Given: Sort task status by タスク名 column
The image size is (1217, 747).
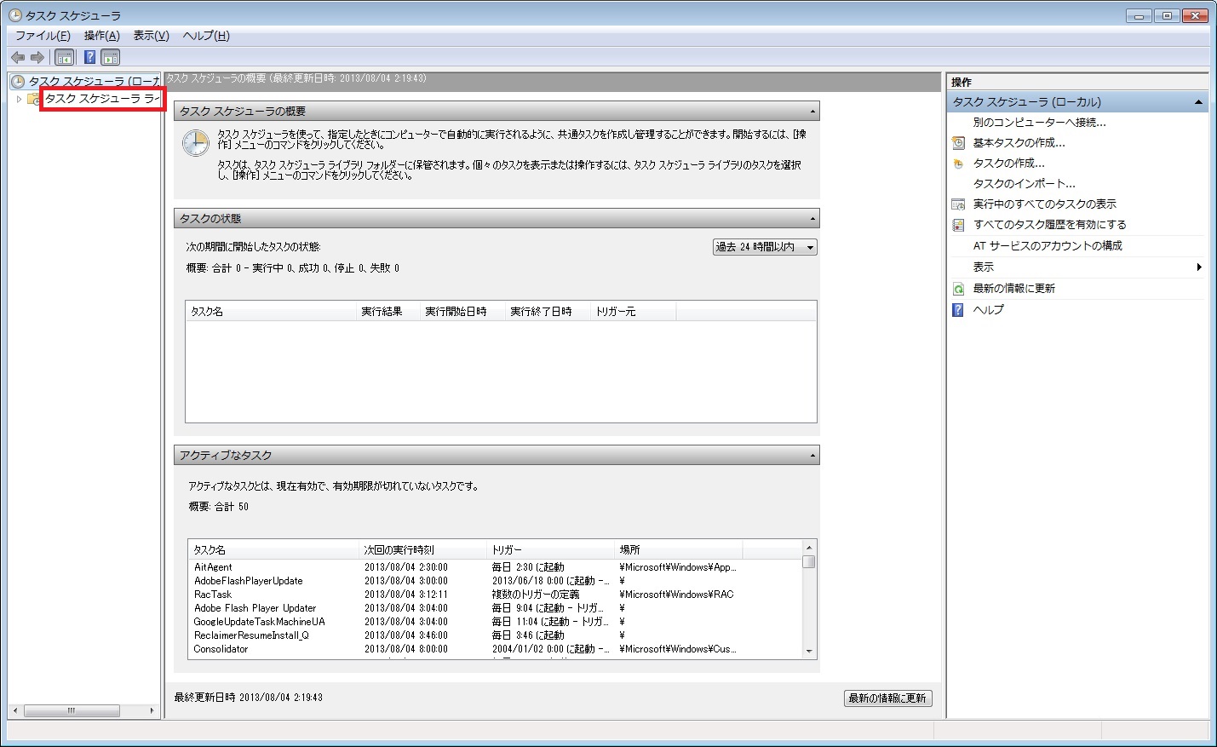Looking at the screenshot, I should click(271, 312).
